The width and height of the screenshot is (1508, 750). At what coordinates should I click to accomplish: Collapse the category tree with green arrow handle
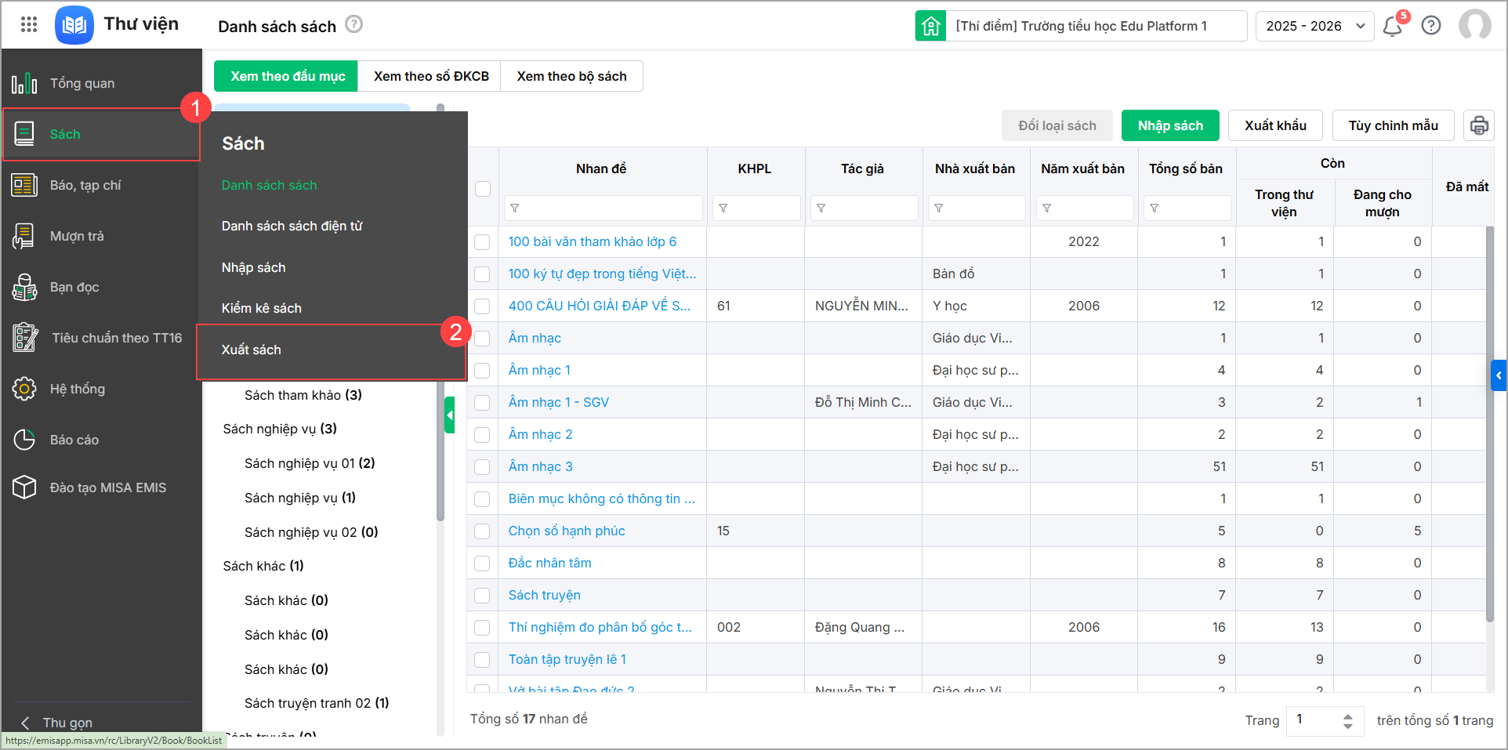(450, 415)
